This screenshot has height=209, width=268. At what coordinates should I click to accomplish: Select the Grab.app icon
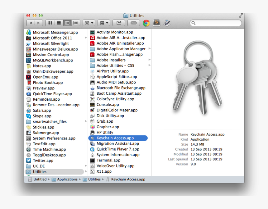point(92,121)
